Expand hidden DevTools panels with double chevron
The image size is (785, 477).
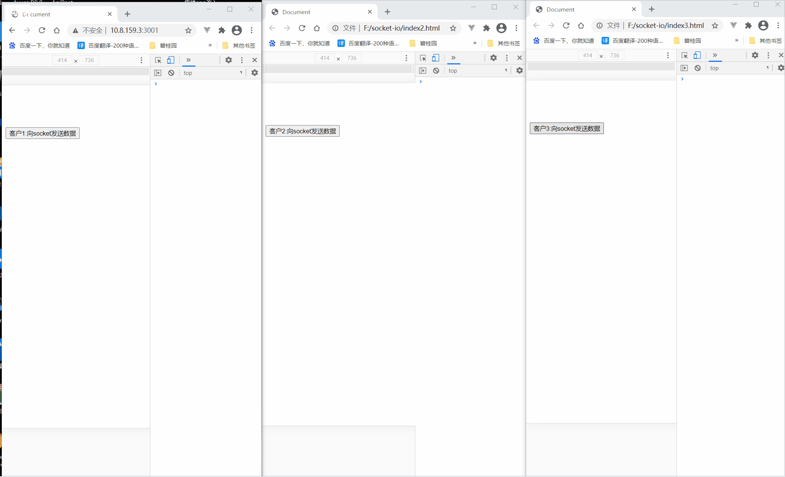pyautogui.click(x=189, y=60)
